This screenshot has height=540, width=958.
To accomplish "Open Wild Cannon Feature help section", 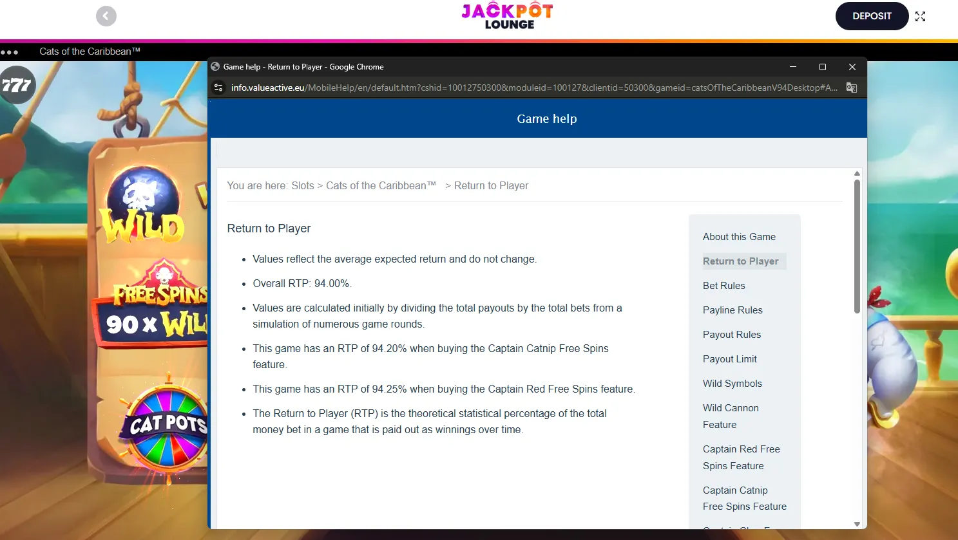I will pyautogui.click(x=731, y=416).
